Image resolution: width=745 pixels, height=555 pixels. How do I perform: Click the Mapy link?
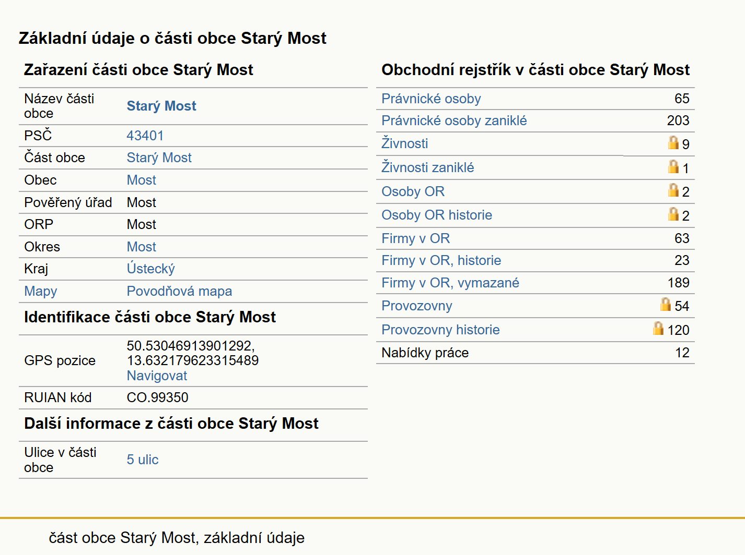[41, 291]
